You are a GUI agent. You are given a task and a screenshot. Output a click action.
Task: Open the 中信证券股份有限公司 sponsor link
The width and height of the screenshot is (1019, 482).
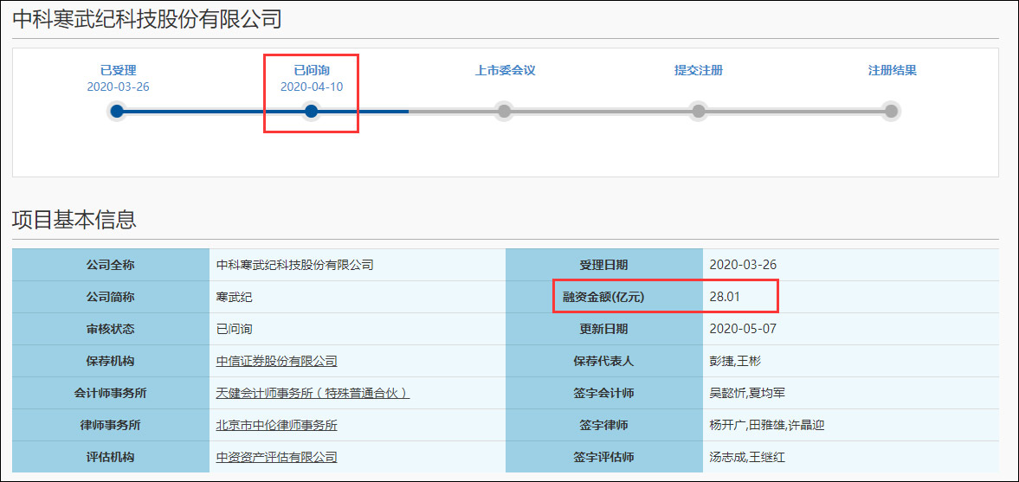(x=277, y=361)
